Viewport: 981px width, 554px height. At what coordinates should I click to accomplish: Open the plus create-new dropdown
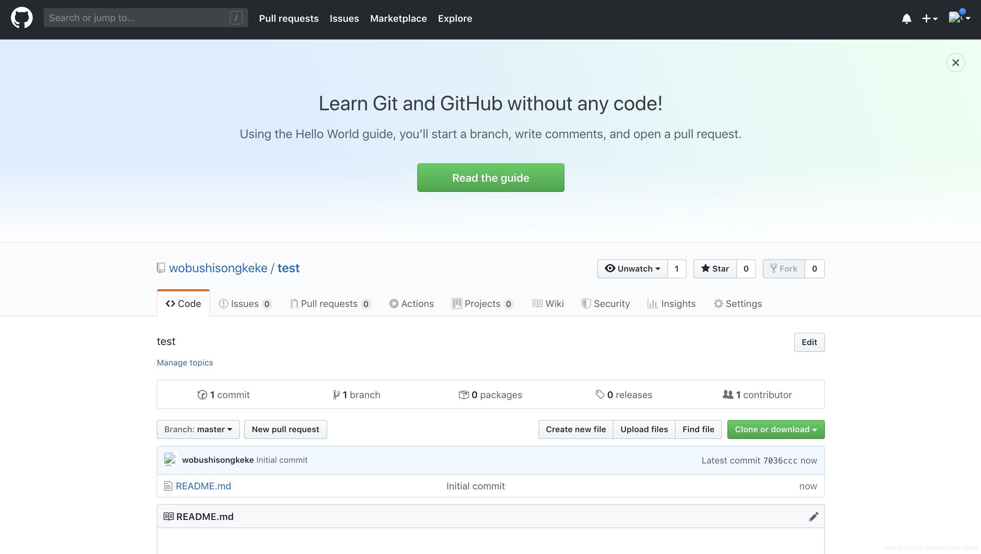[929, 18]
